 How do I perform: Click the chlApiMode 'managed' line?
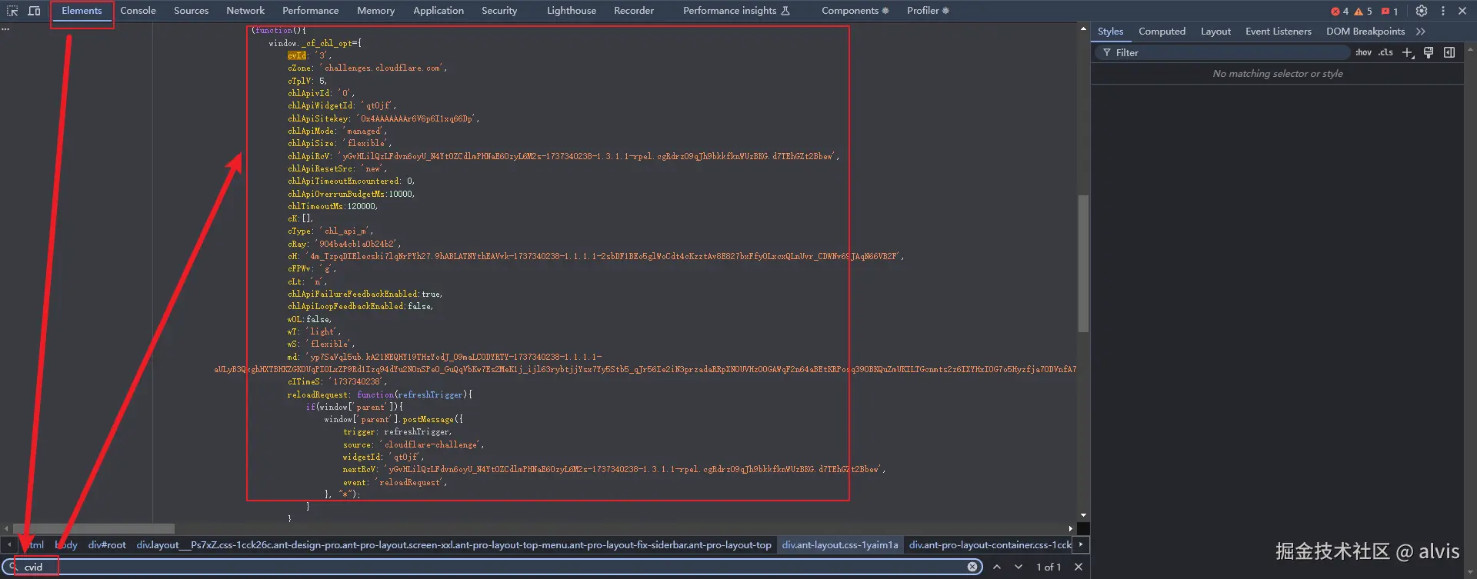coord(338,131)
